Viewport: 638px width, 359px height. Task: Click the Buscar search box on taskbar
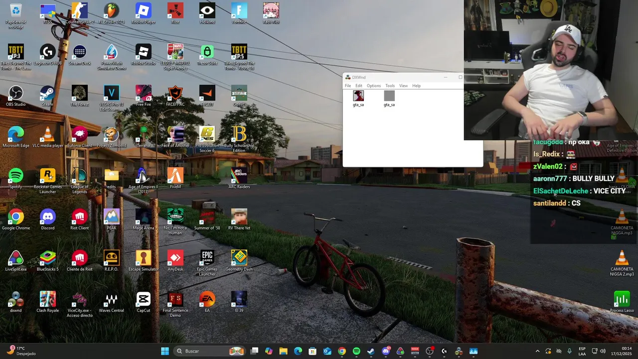209,351
